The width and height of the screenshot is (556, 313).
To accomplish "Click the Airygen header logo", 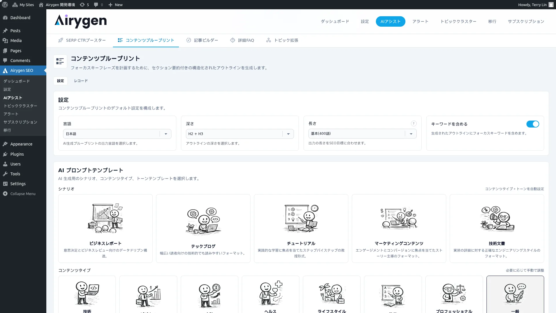I will pyautogui.click(x=81, y=21).
